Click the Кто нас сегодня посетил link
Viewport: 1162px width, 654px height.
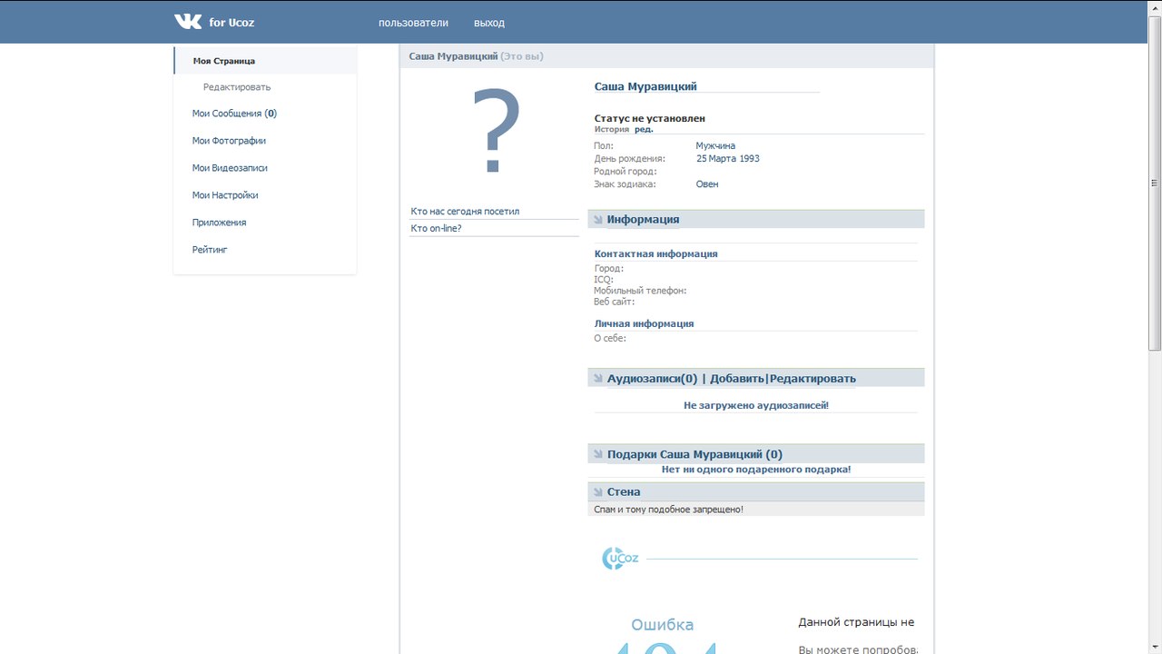(x=465, y=212)
